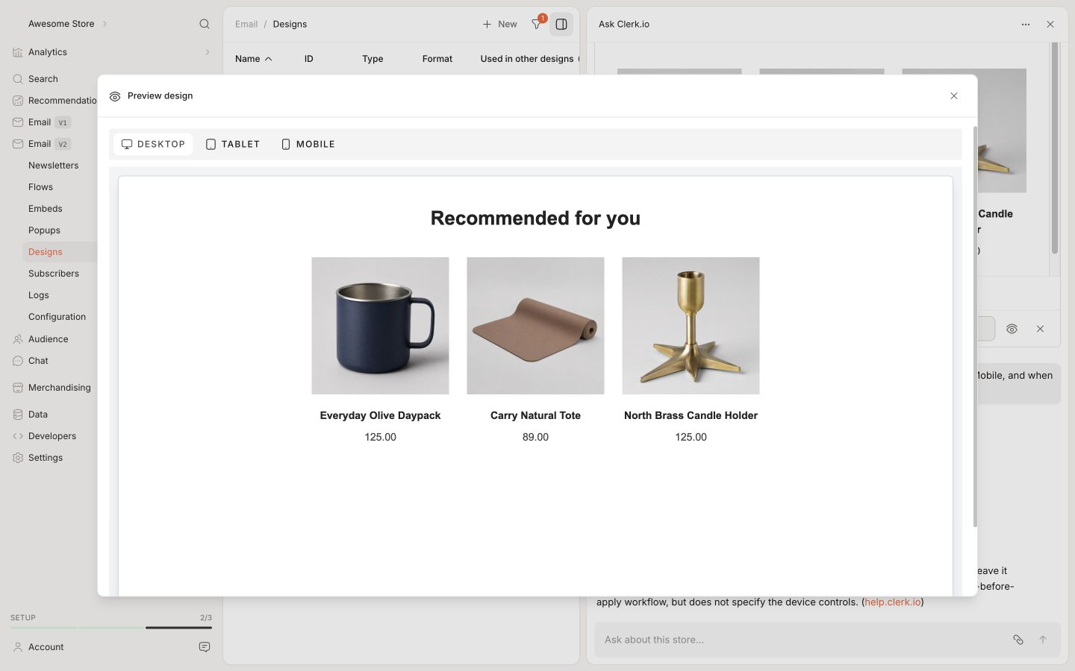Open Subscribers in the sidebar
This screenshot has width=1075, height=671.
(x=54, y=274)
